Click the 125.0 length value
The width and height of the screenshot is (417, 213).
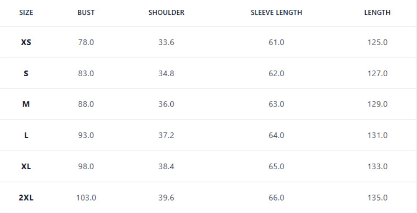377,42
